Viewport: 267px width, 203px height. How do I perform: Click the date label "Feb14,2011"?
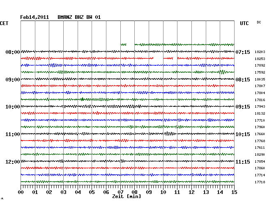(35, 17)
